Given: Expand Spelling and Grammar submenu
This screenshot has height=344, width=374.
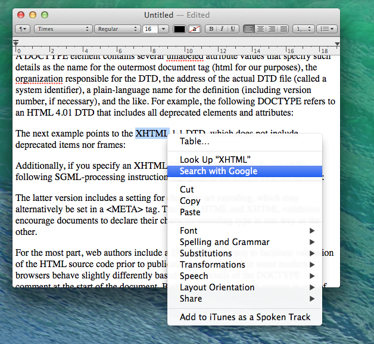Looking at the screenshot, I should [245, 242].
